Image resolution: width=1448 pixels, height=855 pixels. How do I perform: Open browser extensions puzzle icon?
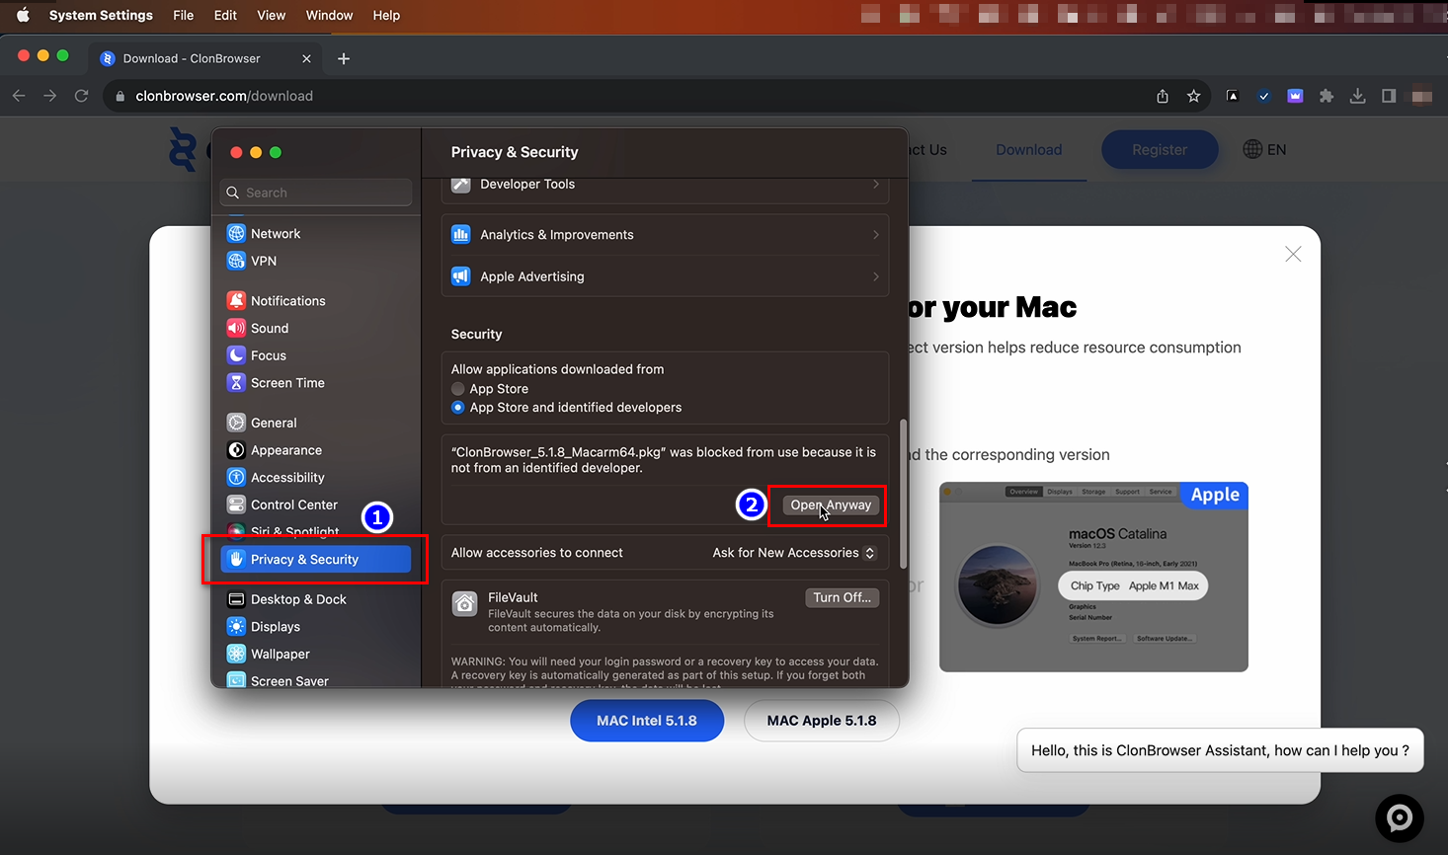tap(1327, 96)
